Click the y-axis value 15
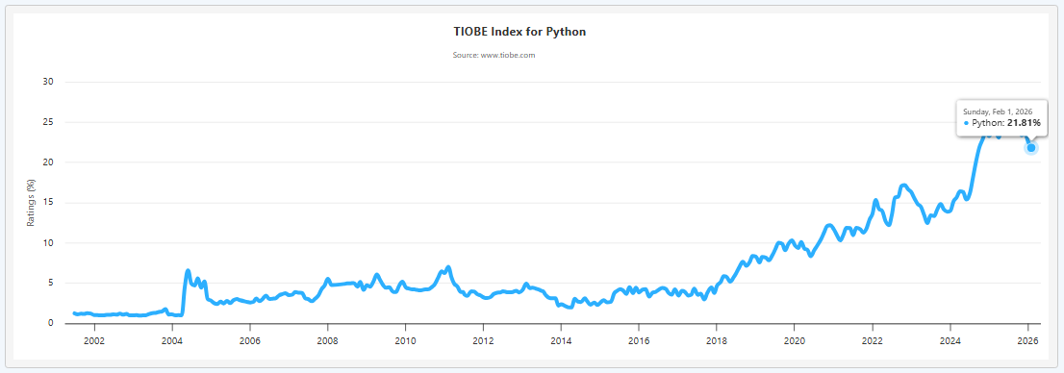This screenshot has height=373, width=1064. [x=49, y=203]
